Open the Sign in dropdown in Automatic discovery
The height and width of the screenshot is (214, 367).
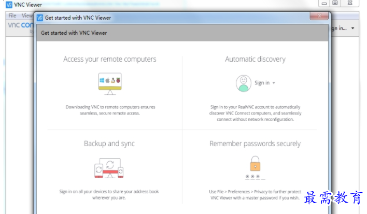[x=265, y=83]
